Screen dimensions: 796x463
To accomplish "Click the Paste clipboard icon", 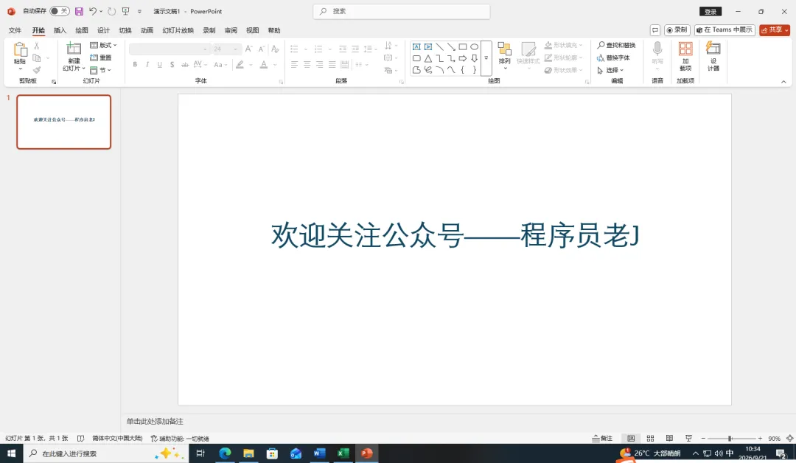I will tap(20, 49).
